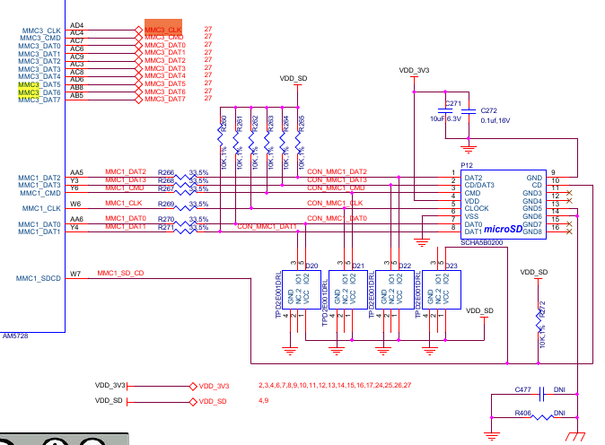Click the bold microSD label
Viewport: 605px width, 445px height.
coord(504,229)
